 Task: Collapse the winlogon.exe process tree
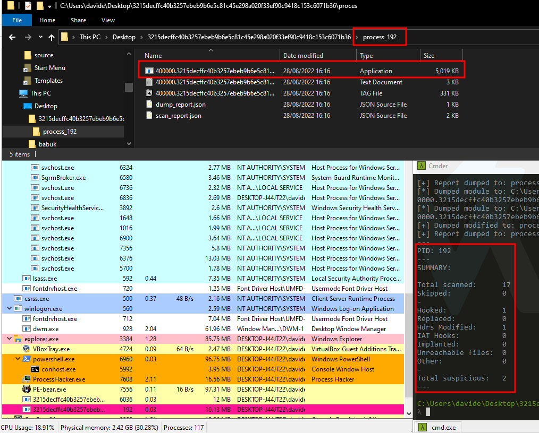(x=10, y=309)
